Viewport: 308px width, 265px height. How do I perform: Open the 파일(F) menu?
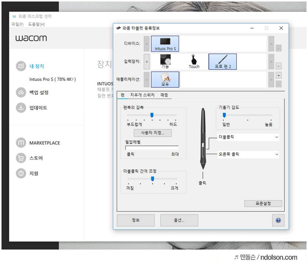(18, 24)
